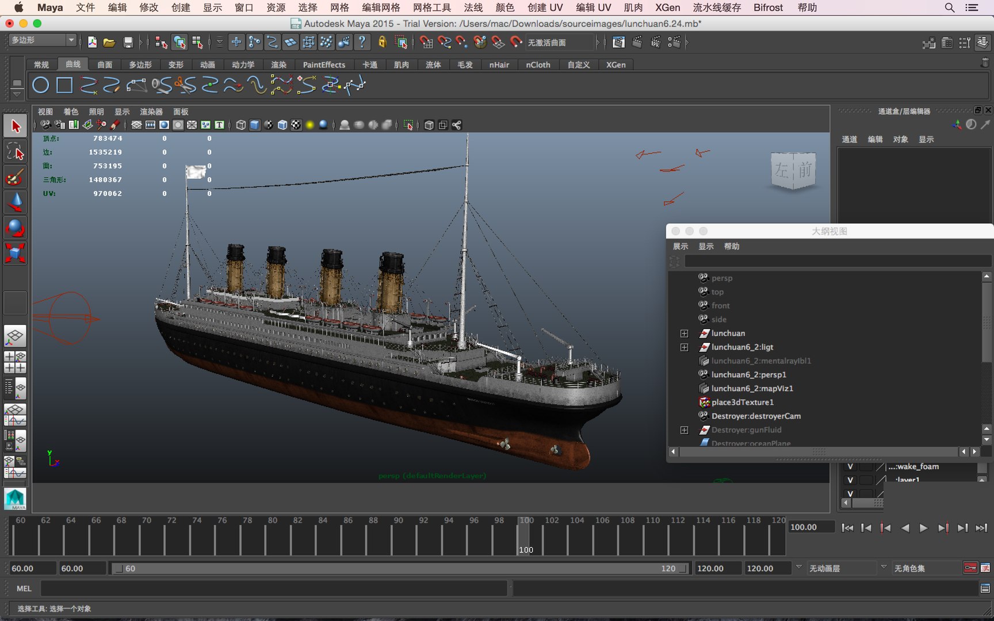Click the isolate select icon in viewport
The image size is (994, 621).
pyautogui.click(x=408, y=125)
